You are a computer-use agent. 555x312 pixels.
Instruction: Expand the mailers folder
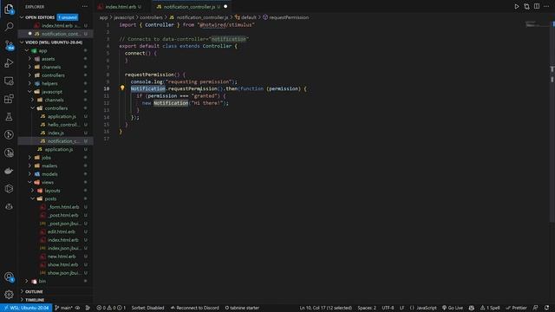tap(29, 166)
